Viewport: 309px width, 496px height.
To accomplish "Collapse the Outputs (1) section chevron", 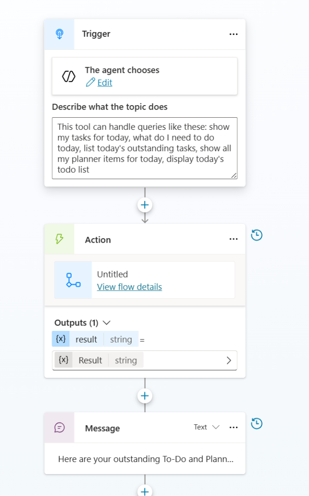I will [107, 323].
